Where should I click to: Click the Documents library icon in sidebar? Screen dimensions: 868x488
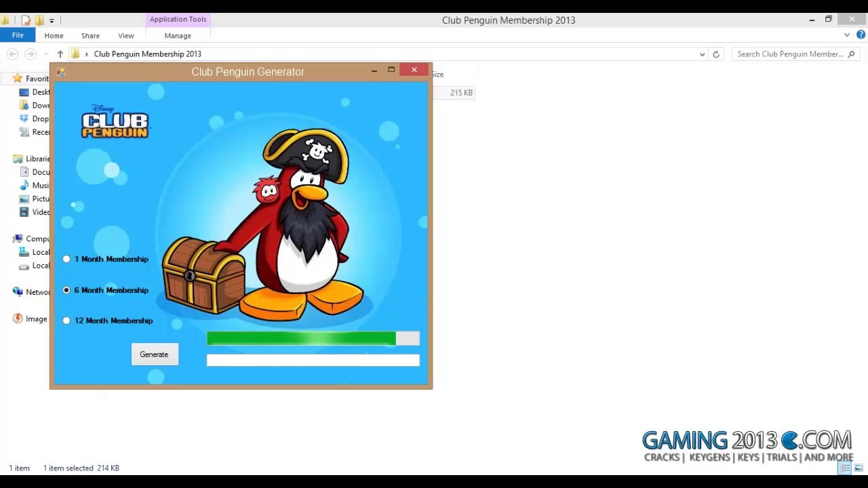(x=24, y=172)
